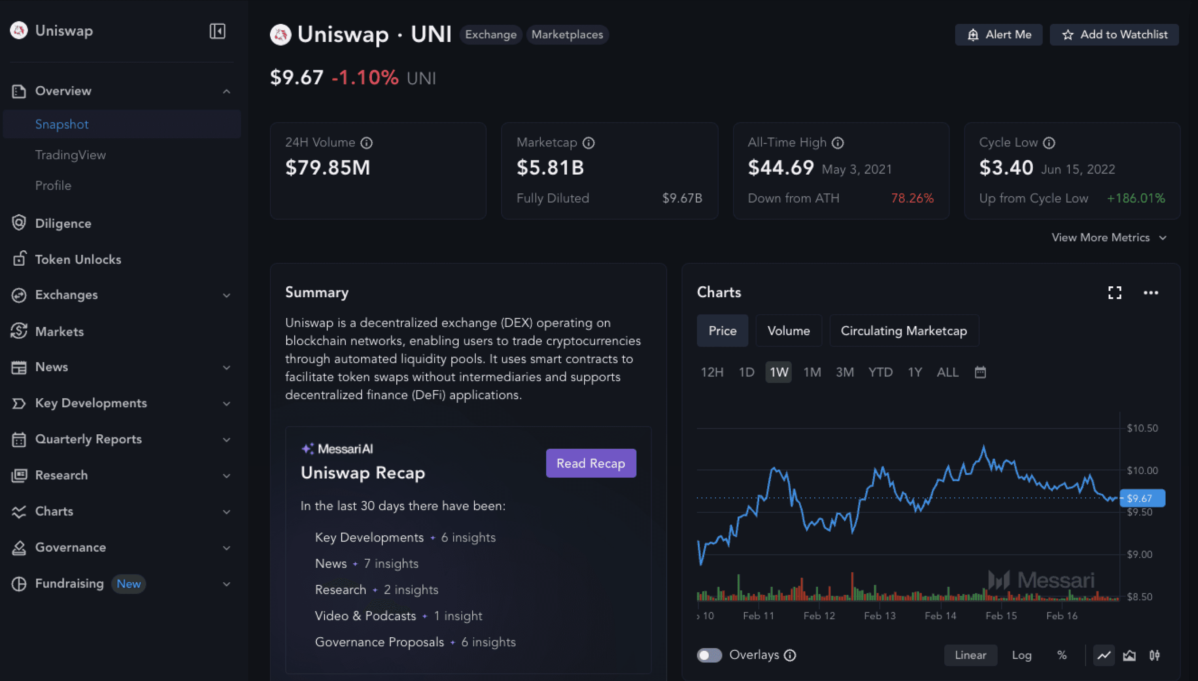The width and height of the screenshot is (1198, 681).
Task: Set chart range to 1Y
Action: click(915, 372)
